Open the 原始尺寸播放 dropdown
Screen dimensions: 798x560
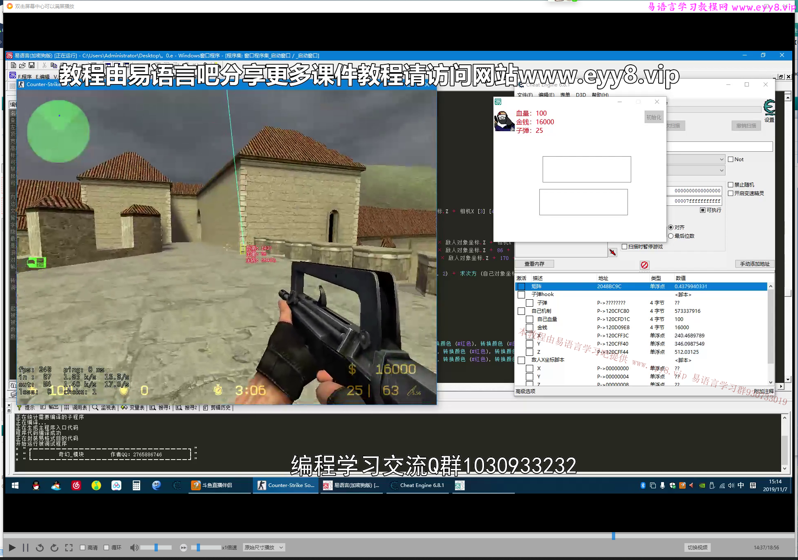coord(264,548)
